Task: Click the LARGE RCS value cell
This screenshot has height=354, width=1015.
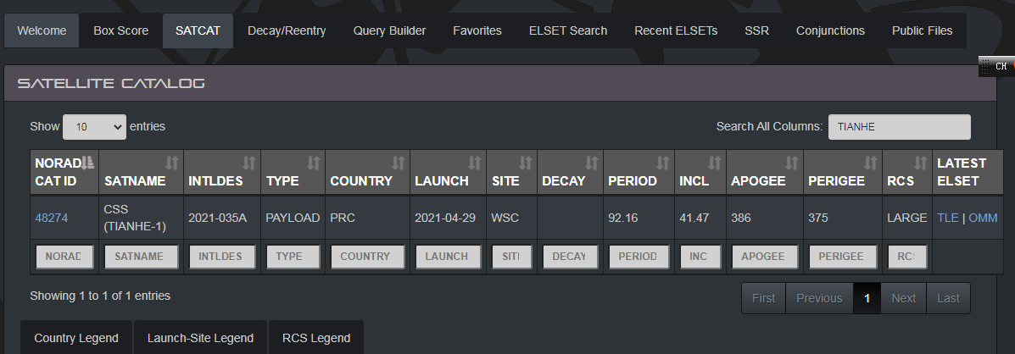Action: [907, 218]
